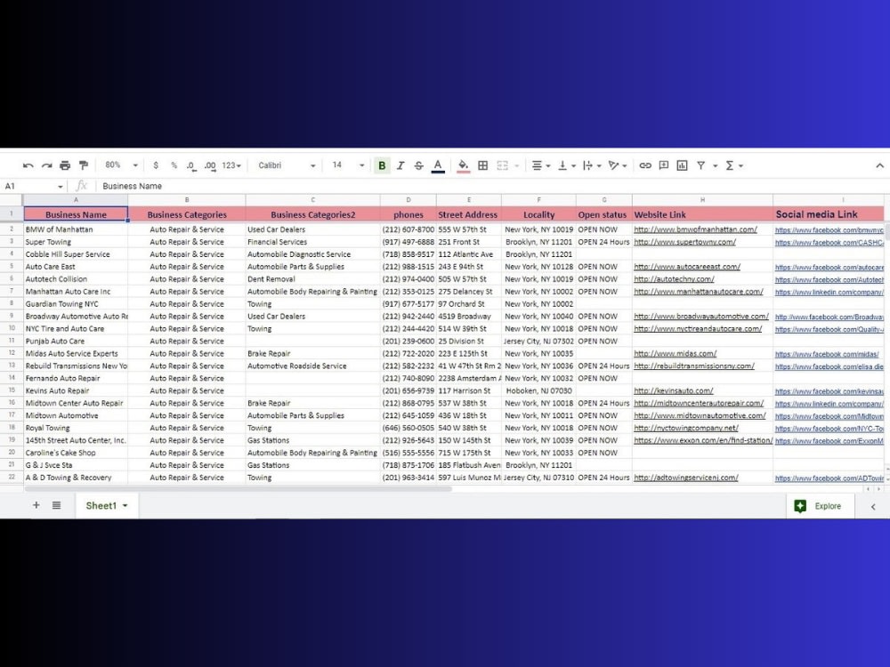Select the Paint format roller icon
The height and width of the screenshot is (667, 890).
[84, 165]
